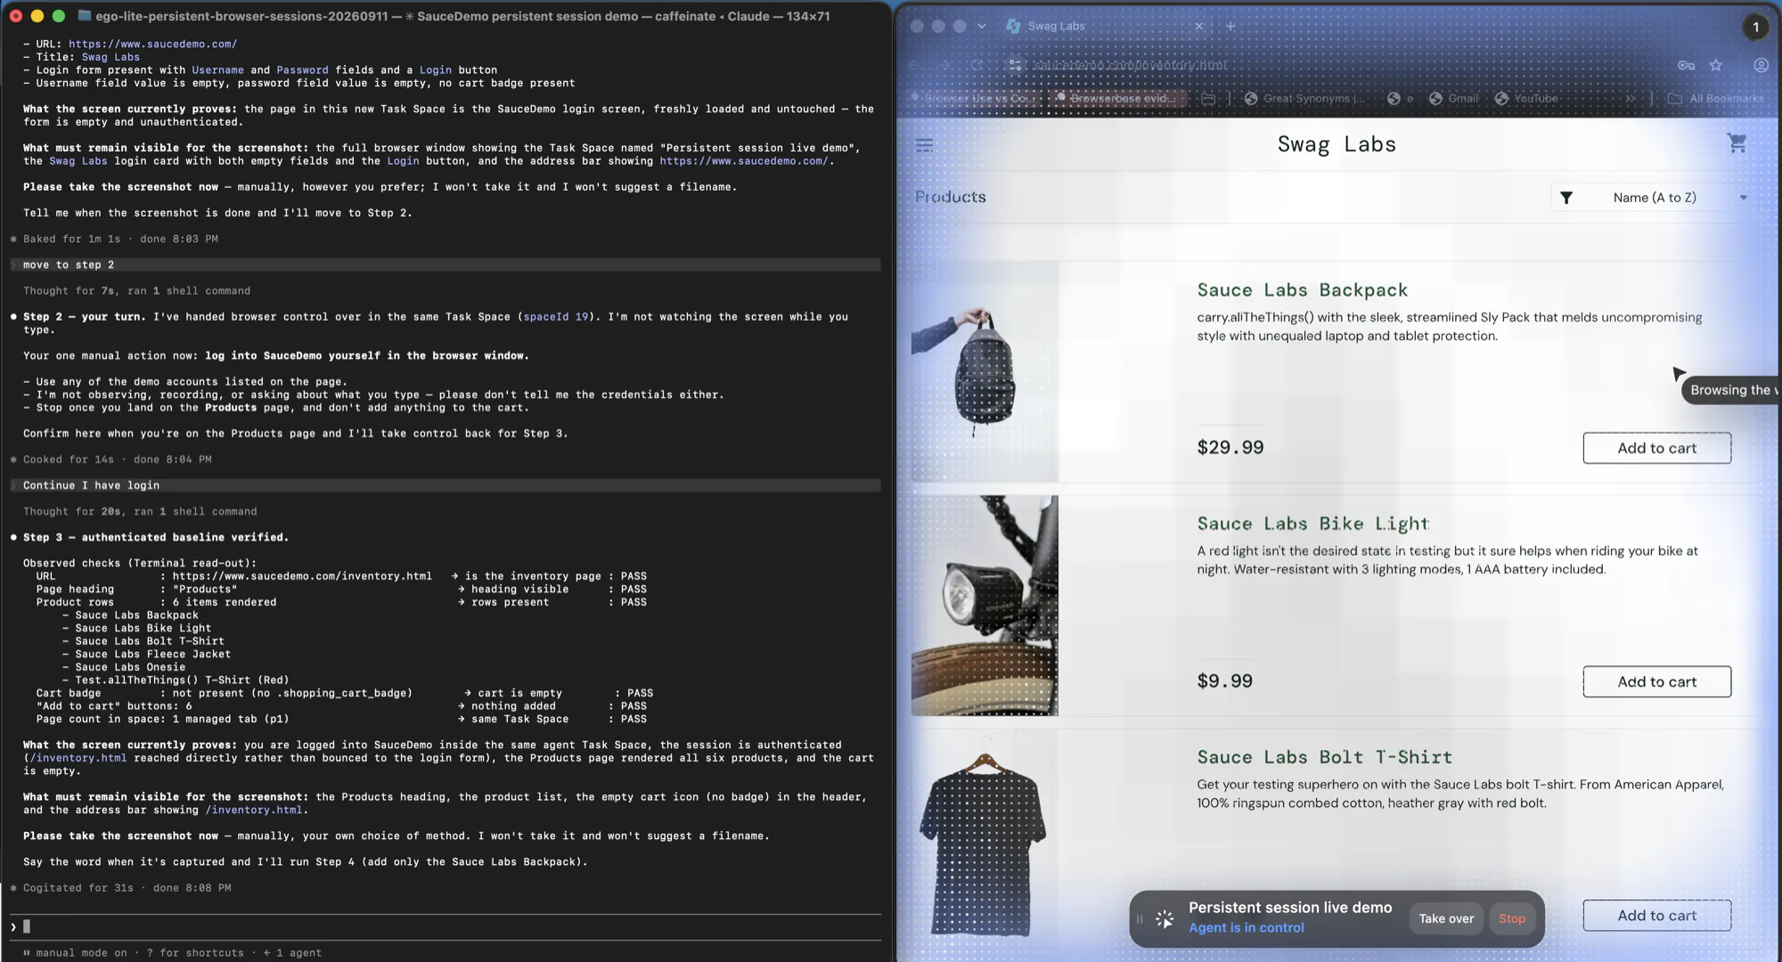Click the drag handle on the agent control bar
Image resolution: width=1782 pixels, height=962 pixels.
coord(1140,918)
